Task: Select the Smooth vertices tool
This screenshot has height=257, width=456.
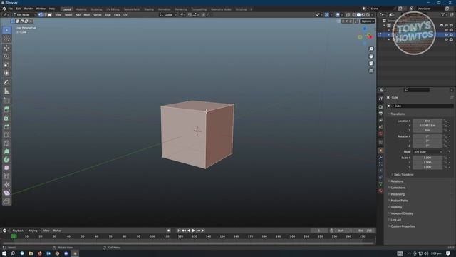Action: pos(6,168)
